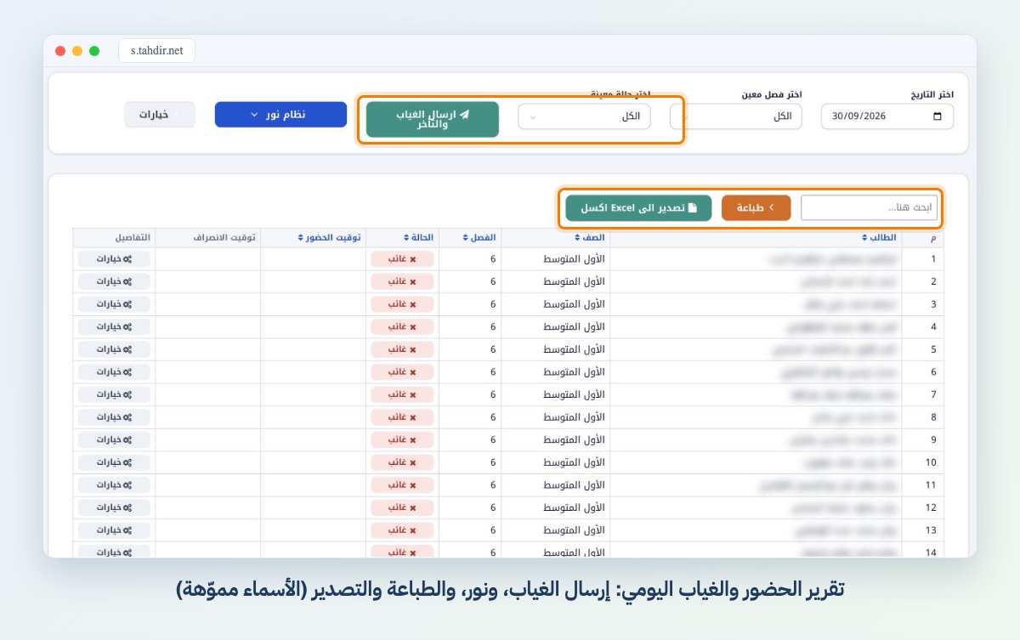Click the التفاصيل column header
The width and height of the screenshot is (1020, 640).
(x=133, y=238)
